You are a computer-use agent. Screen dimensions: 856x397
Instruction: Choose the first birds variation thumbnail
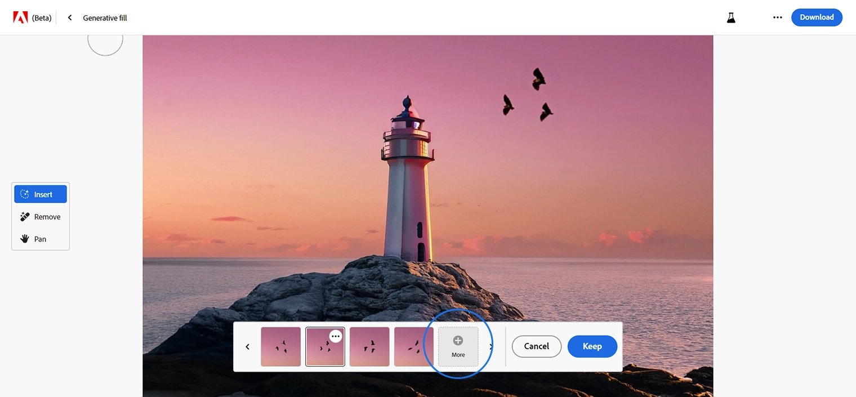(x=280, y=347)
